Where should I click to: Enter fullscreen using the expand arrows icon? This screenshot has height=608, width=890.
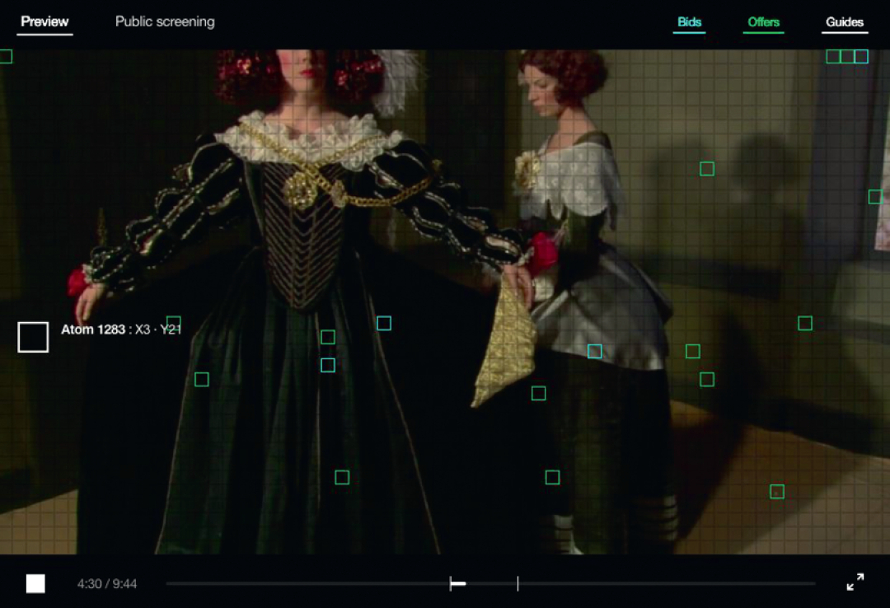coord(855,582)
